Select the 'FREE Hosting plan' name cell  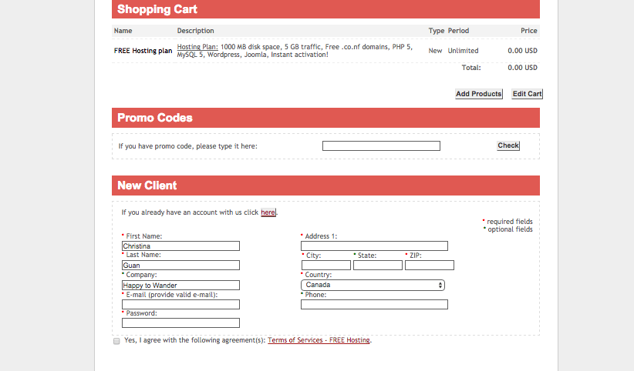click(x=143, y=51)
